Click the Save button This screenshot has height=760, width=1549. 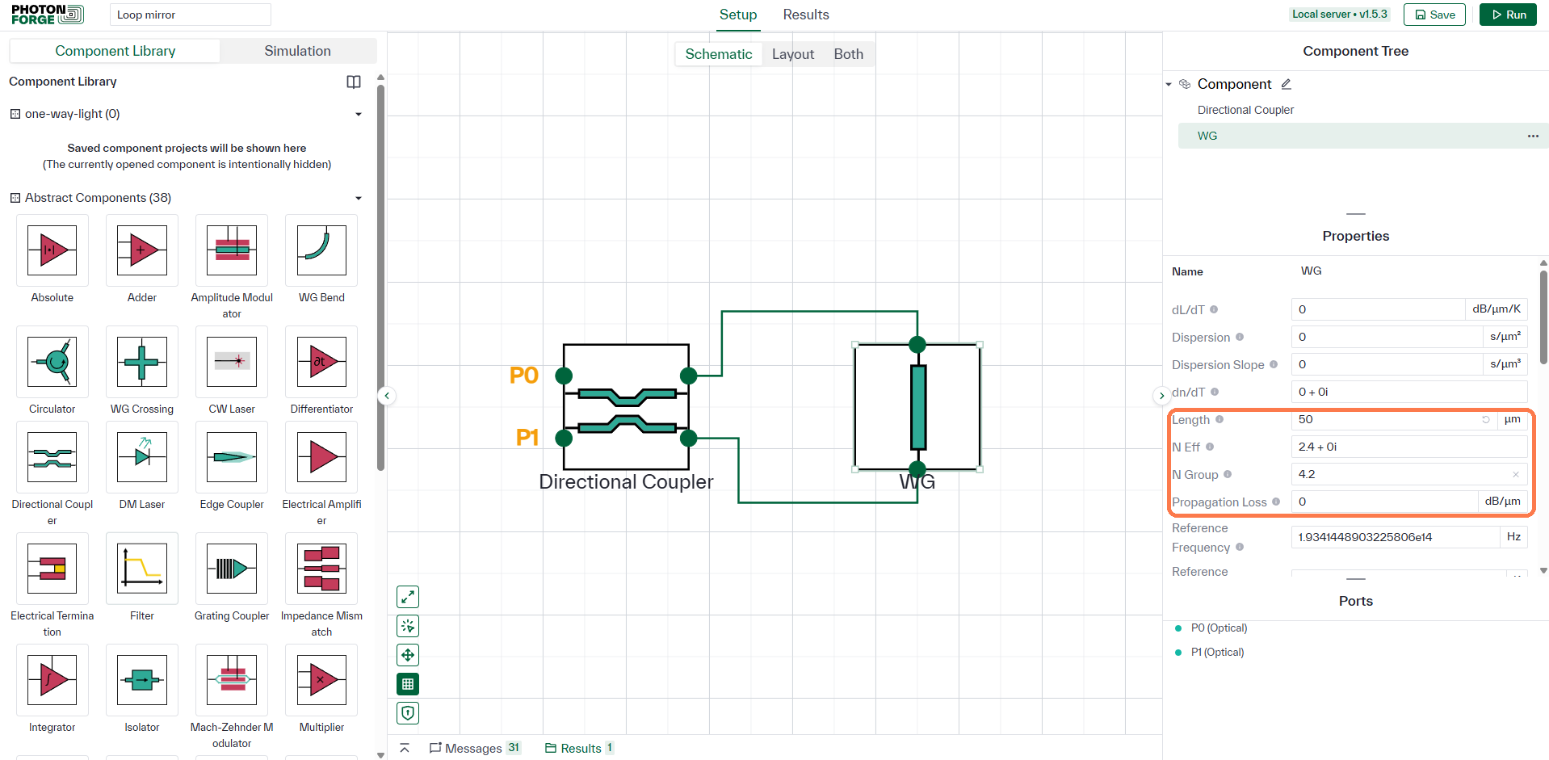click(1434, 15)
